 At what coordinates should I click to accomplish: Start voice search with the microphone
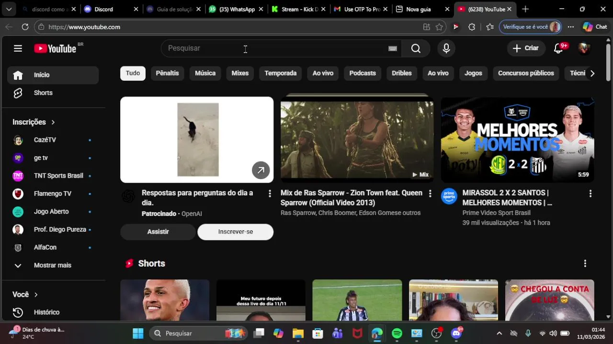(x=446, y=48)
